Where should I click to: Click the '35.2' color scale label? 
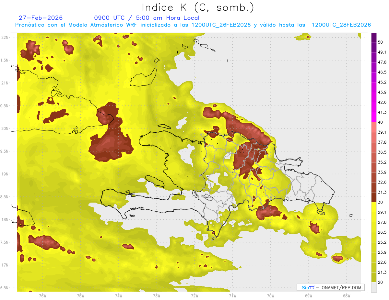pyautogui.click(x=382, y=162)
